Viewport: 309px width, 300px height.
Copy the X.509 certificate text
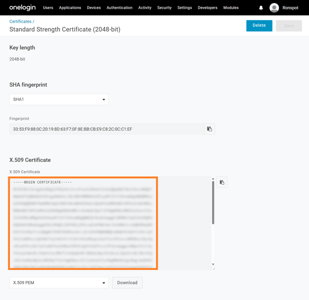pyautogui.click(x=222, y=182)
